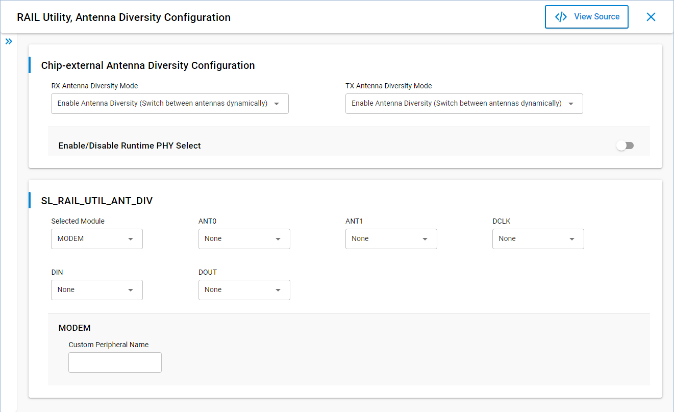Click the DOUT dropdown arrow icon
This screenshot has width=674, height=412.
278,290
